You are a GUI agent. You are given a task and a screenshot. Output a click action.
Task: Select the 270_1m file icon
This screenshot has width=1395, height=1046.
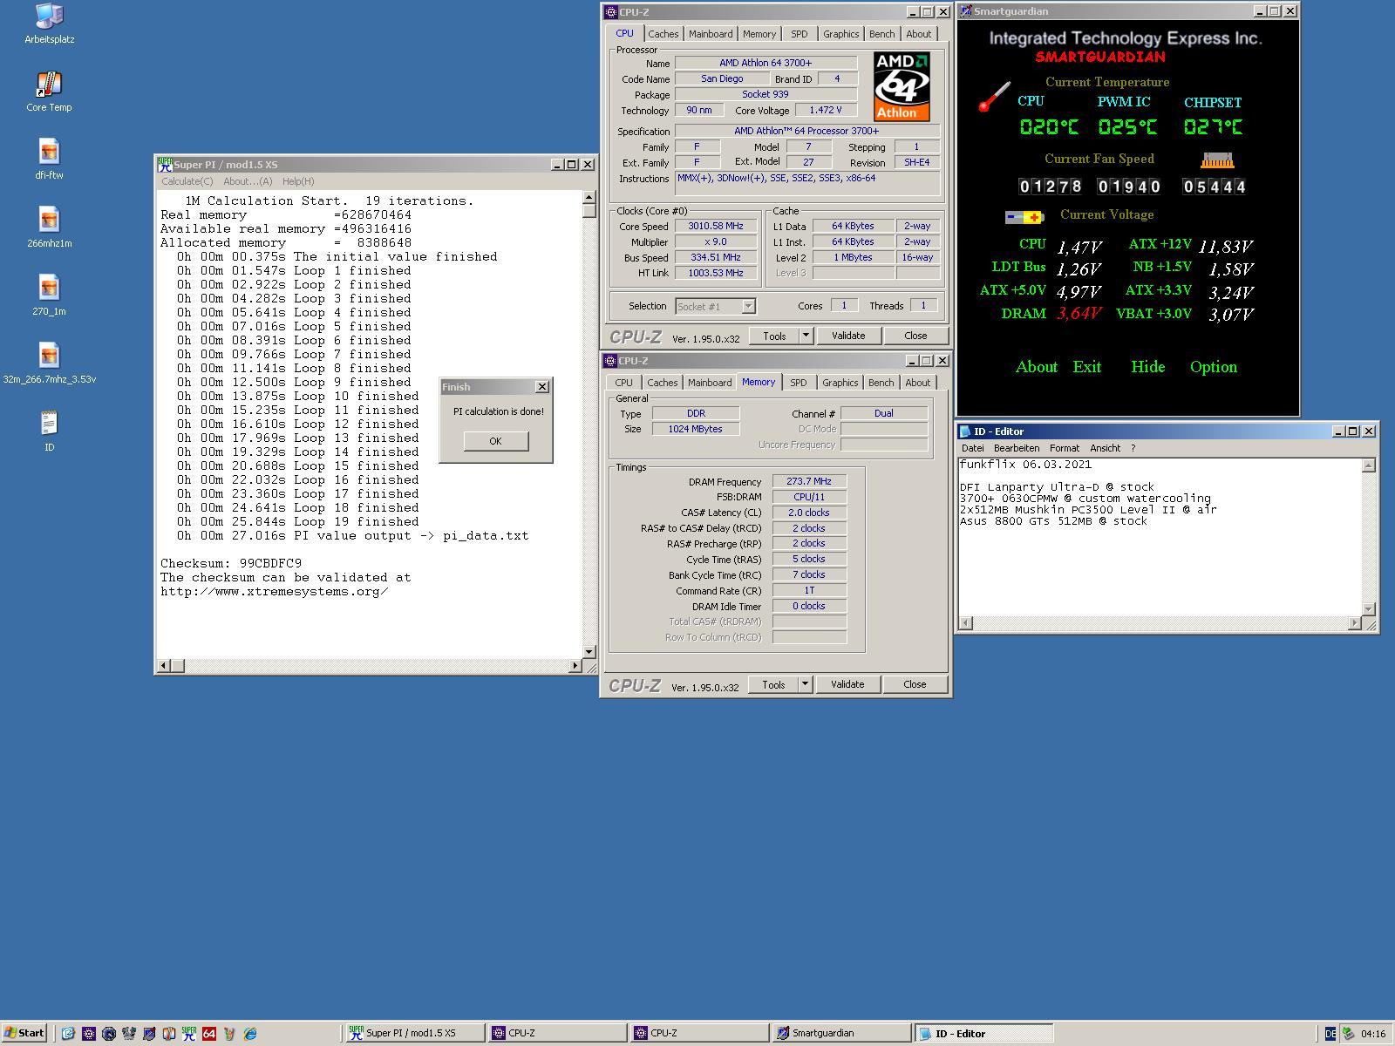pyautogui.click(x=49, y=295)
